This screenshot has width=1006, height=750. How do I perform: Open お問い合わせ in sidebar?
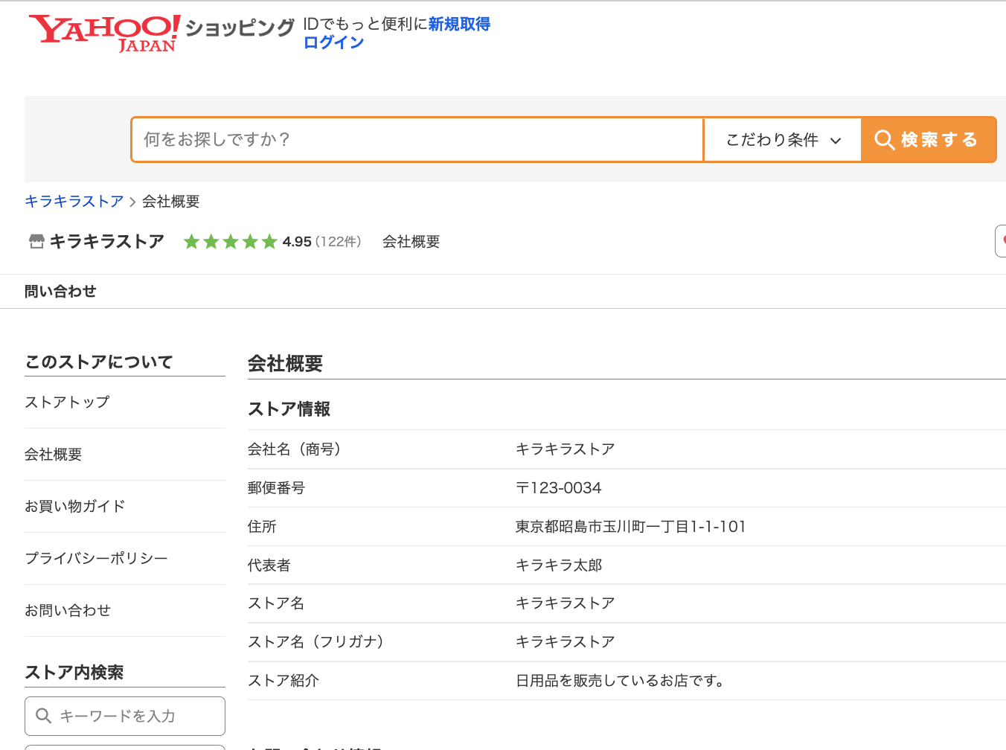(x=68, y=611)
